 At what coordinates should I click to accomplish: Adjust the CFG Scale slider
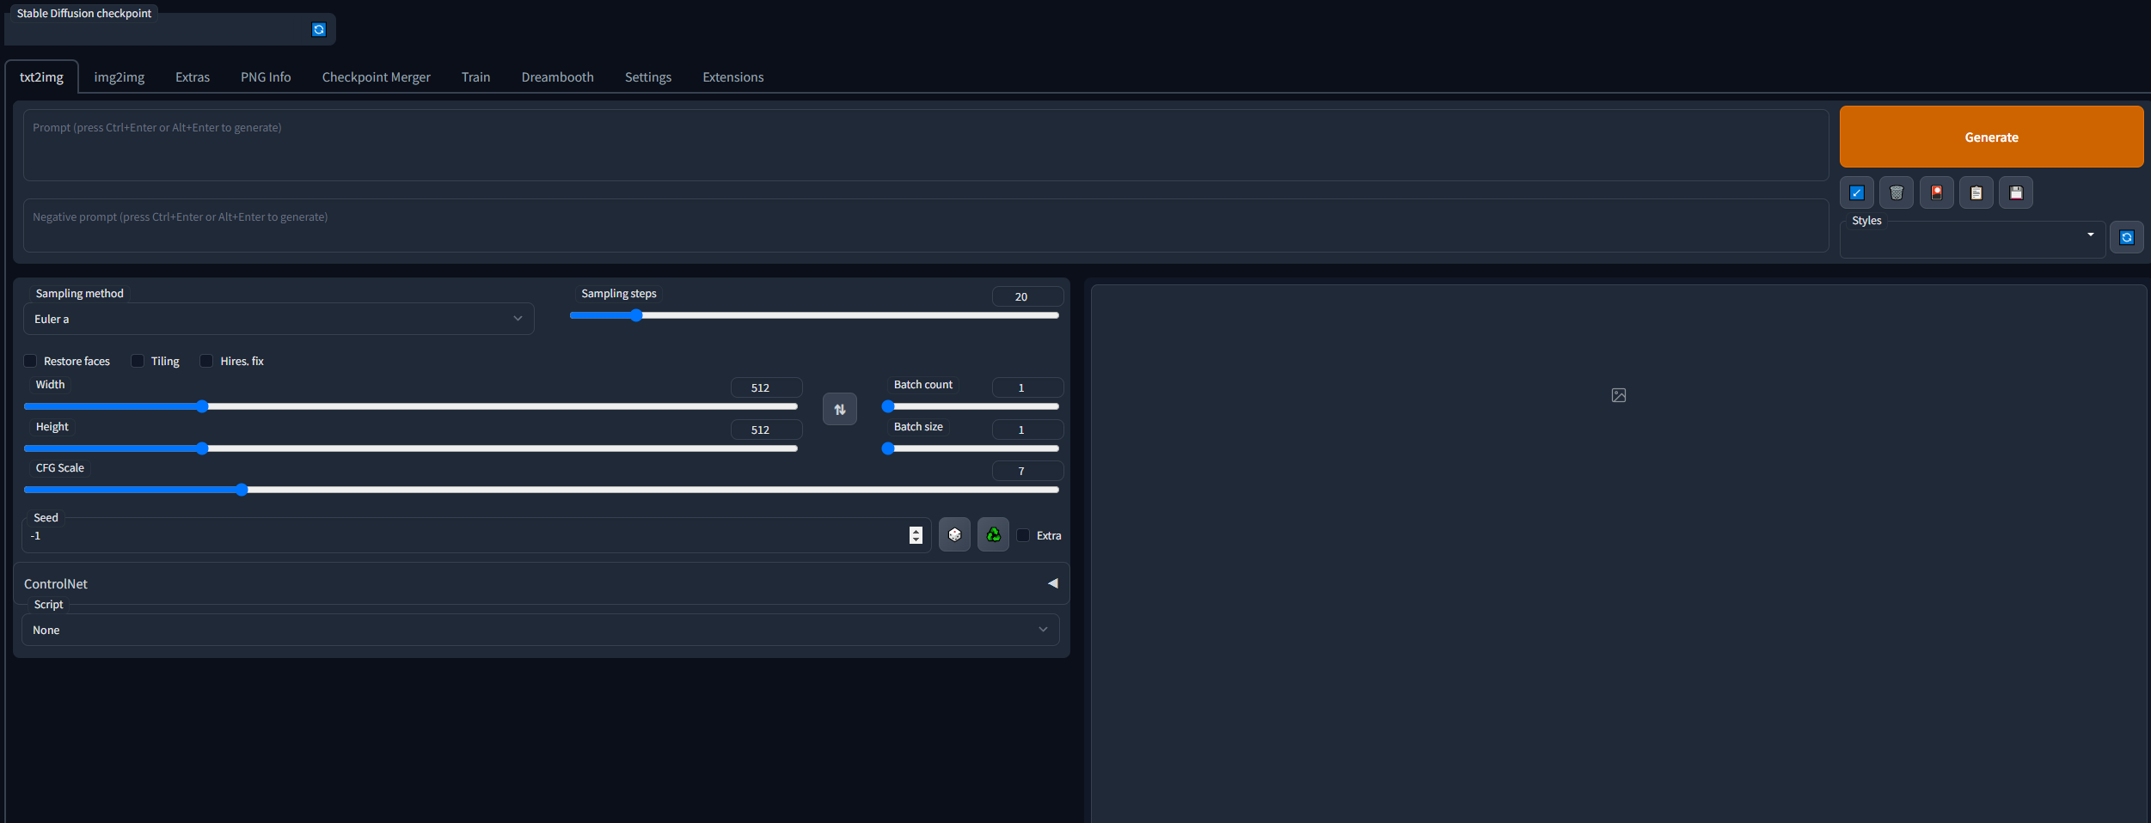tap(542, 490)
